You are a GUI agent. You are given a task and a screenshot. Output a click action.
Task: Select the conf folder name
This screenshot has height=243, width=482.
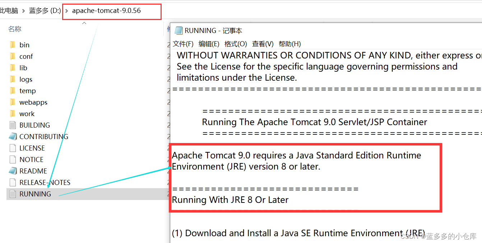click(26, 56)
